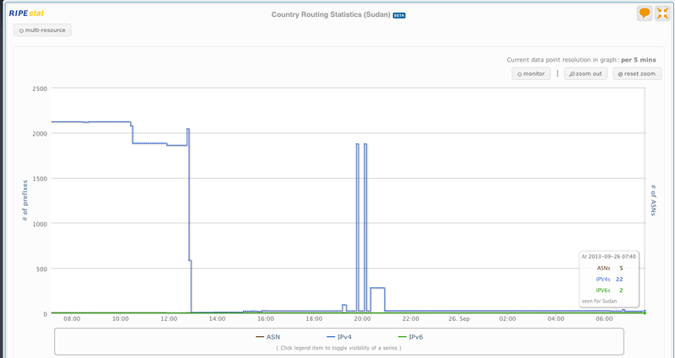Click the IPv4s value in the tooltip
This screenshot has width=675, height=358.
(x=619, y=279)
